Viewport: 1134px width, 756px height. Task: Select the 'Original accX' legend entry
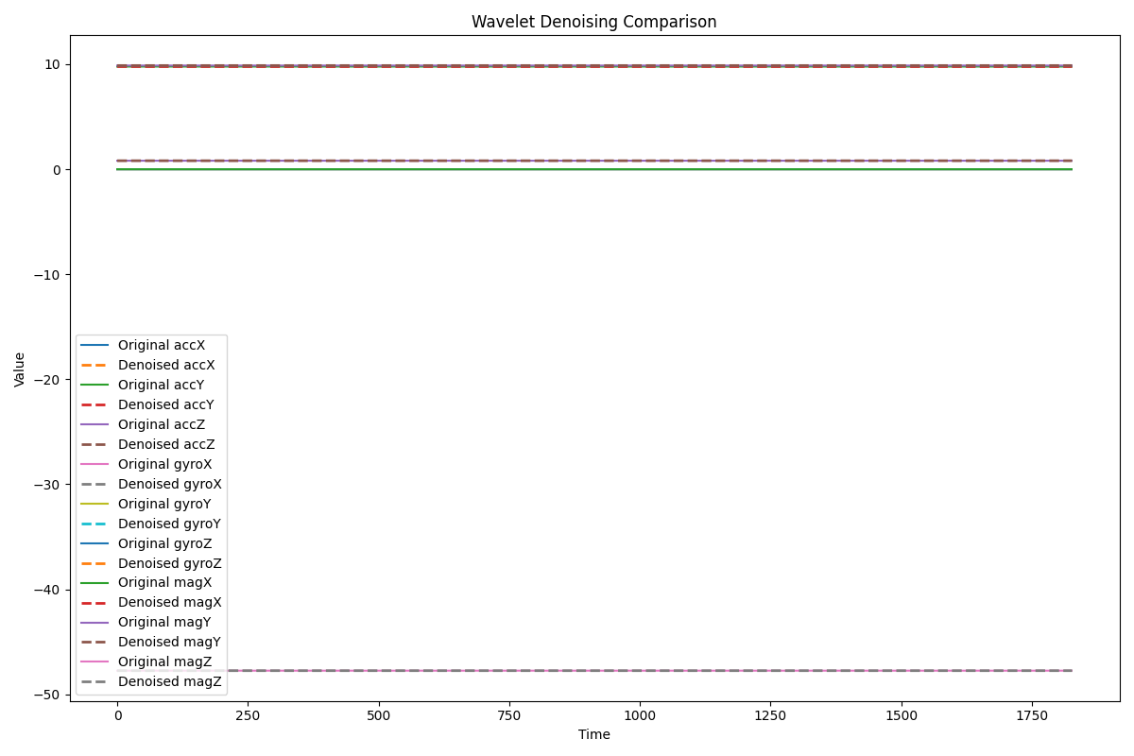point(161,346)
